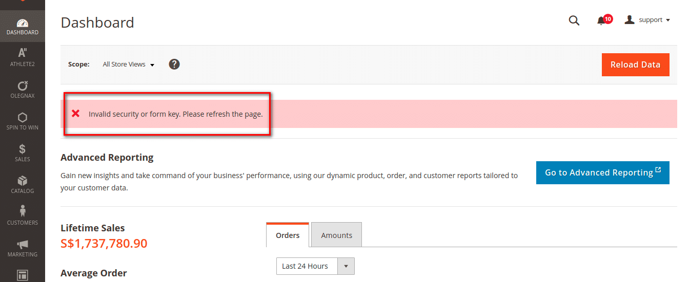This screenshot has height=282, width=689.
Task: Click the Reload Data button
Action: [x=635, y=64]
